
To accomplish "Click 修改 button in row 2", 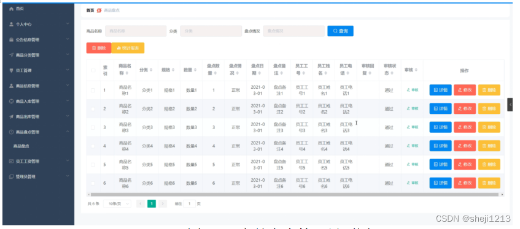I will click(x=465, y=108).
